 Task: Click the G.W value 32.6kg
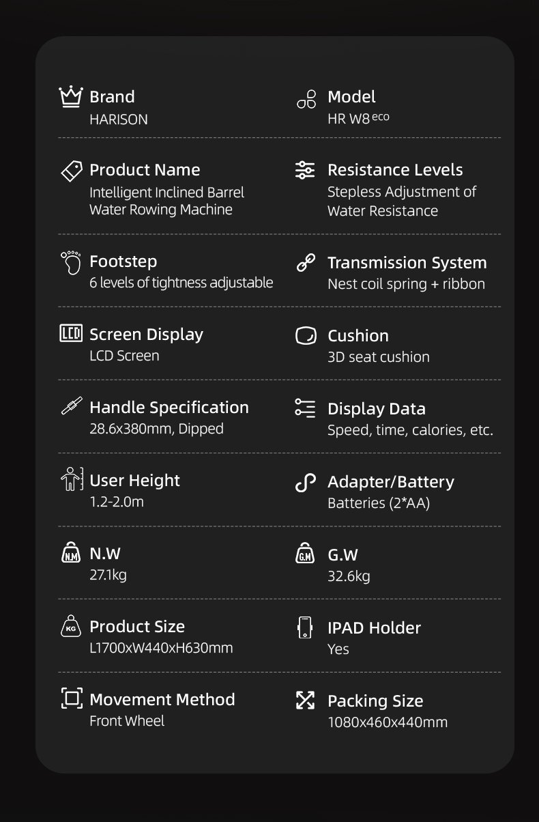coord(349,577)
